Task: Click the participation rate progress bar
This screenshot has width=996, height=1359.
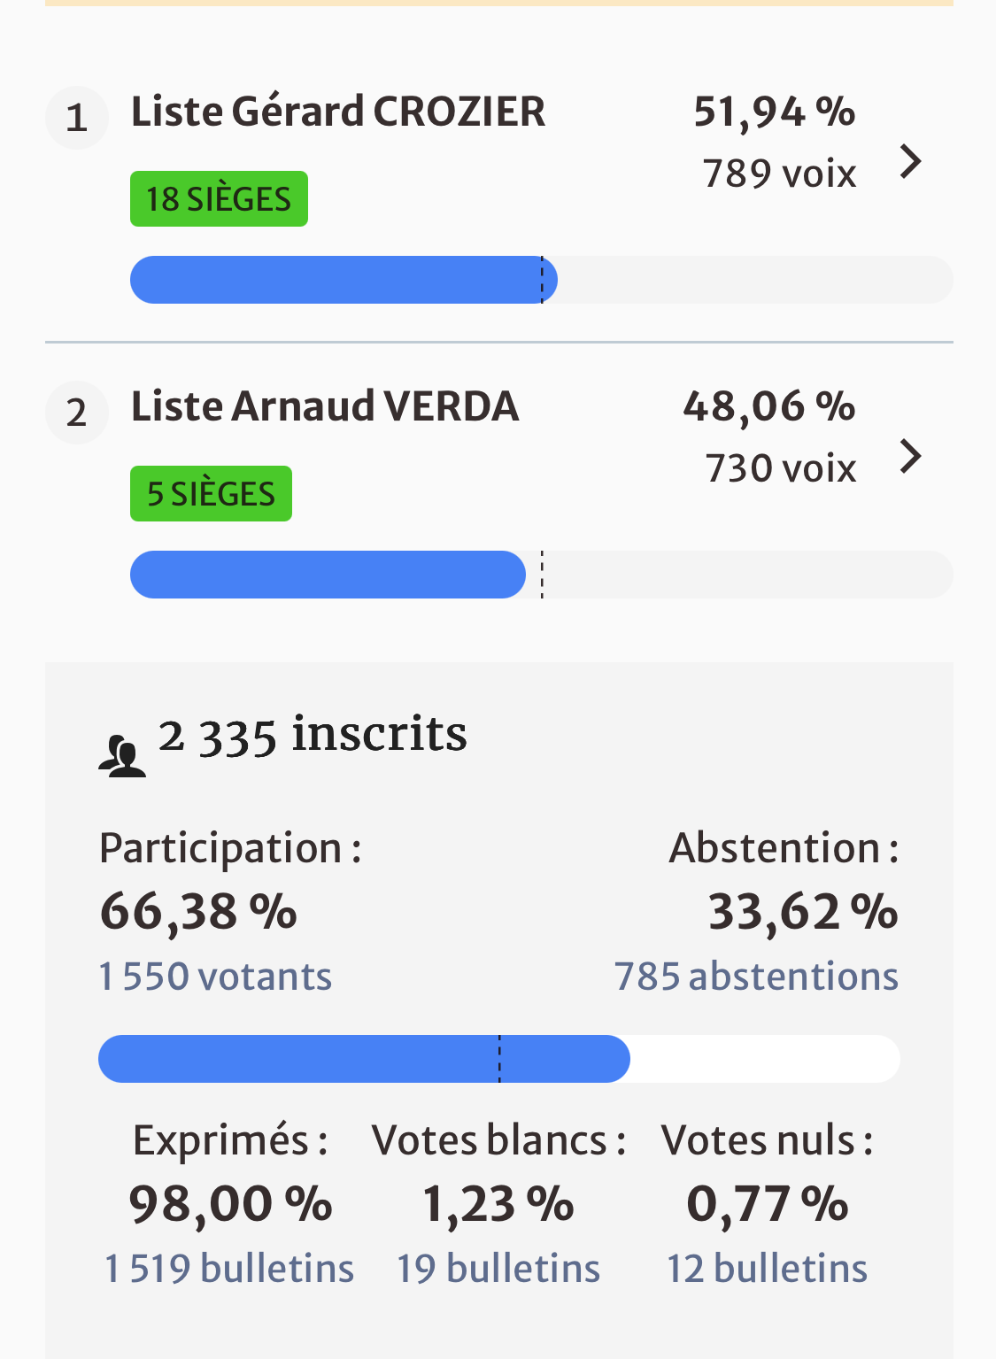Action: tap(498, 1059)
